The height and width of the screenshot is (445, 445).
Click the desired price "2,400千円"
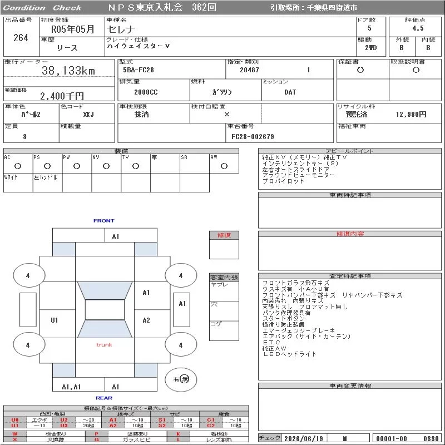(62, 96)
